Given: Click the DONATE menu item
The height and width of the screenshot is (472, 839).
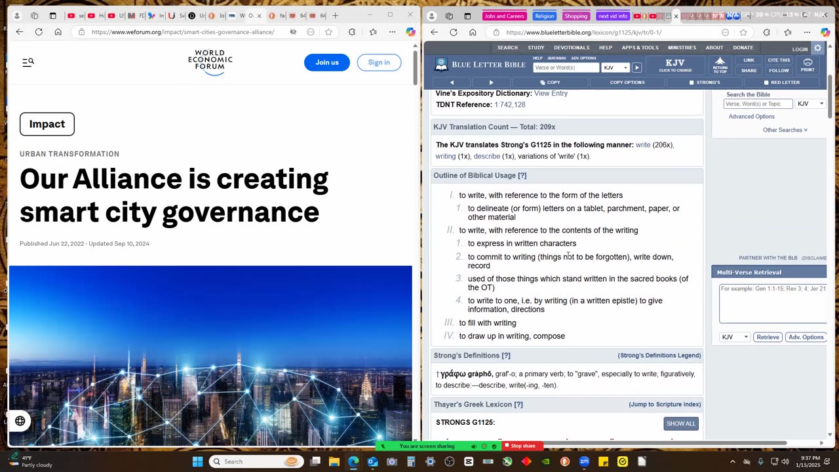Looking at the screenshot, I should click(x=743, y=47).
